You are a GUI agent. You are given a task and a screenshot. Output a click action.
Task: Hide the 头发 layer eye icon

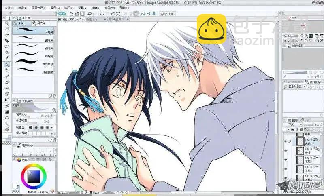286,151
